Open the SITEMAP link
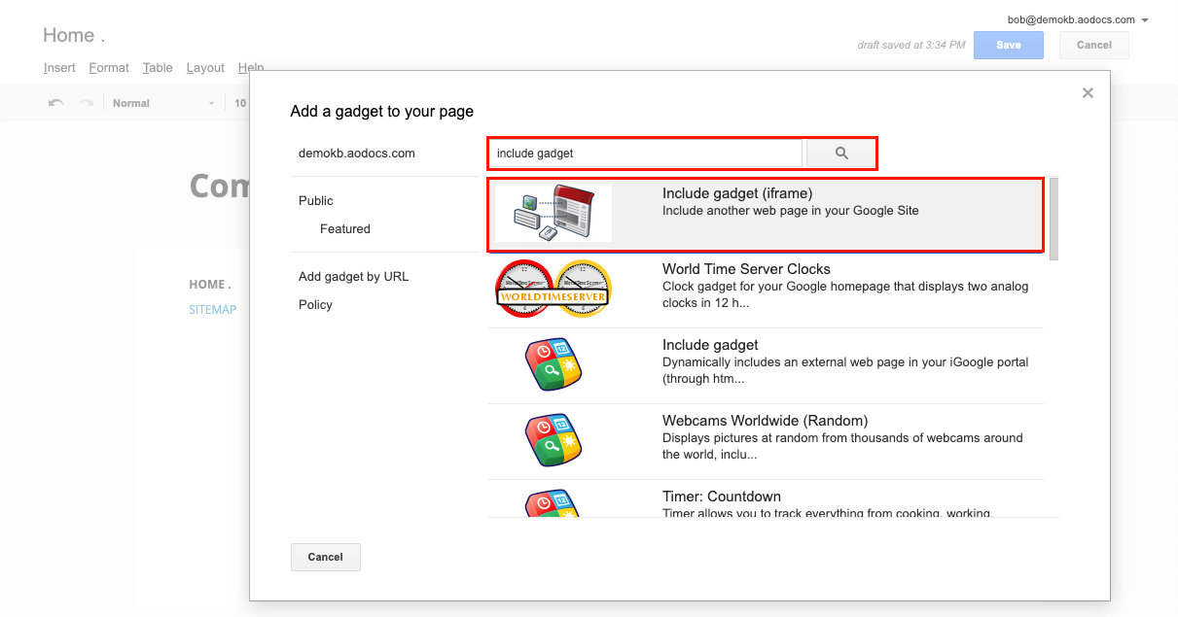Screen dimensions: 1178x617 click(212, 309)
